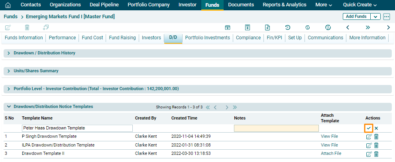This screenshot has width=395, height=162.
Task: Collapse Drawdown/Distribution Notice Templates section
Action: tap(9, 106)
